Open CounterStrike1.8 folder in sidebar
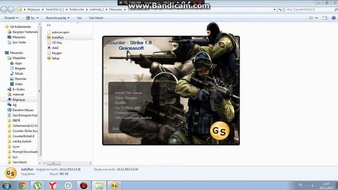This screenshot has width=338, height=190. point(23,136)
